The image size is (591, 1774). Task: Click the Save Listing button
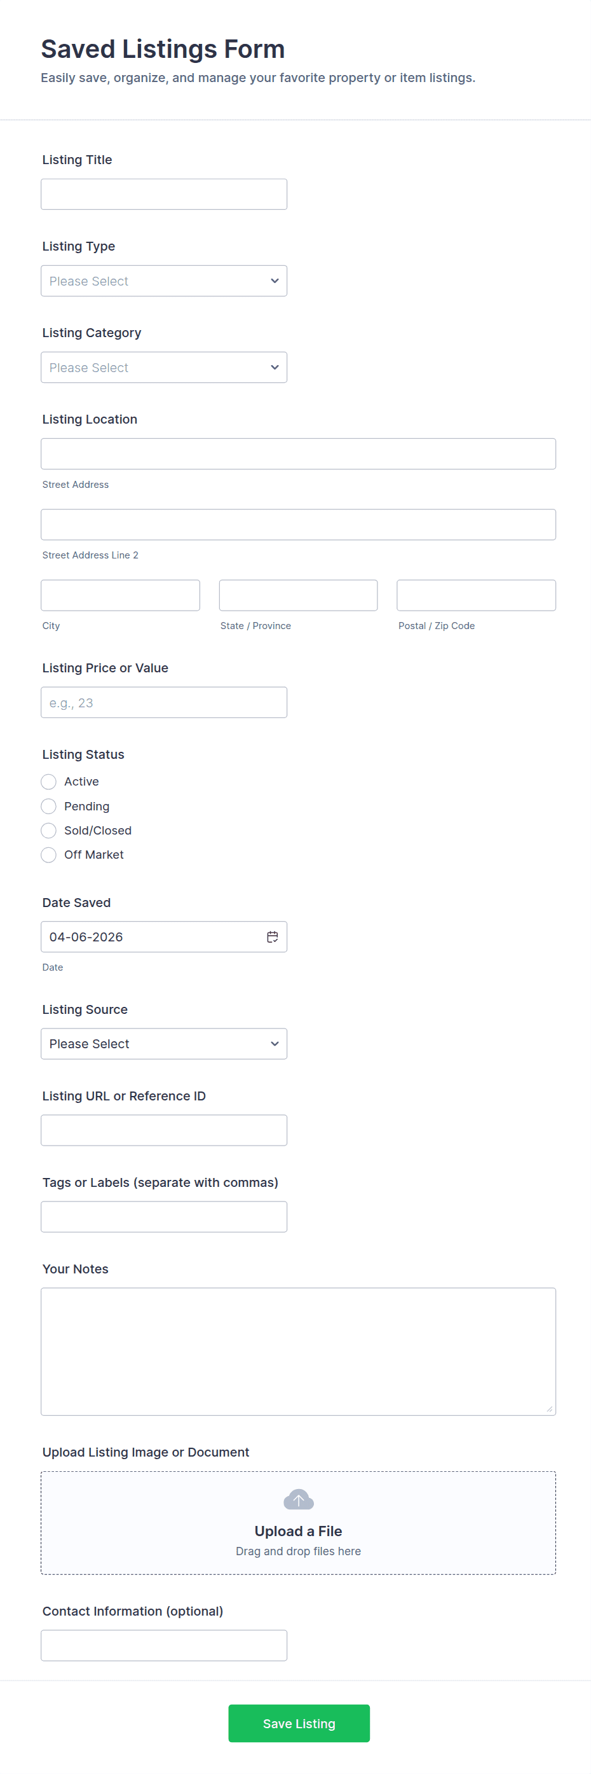pos(299,1723)
